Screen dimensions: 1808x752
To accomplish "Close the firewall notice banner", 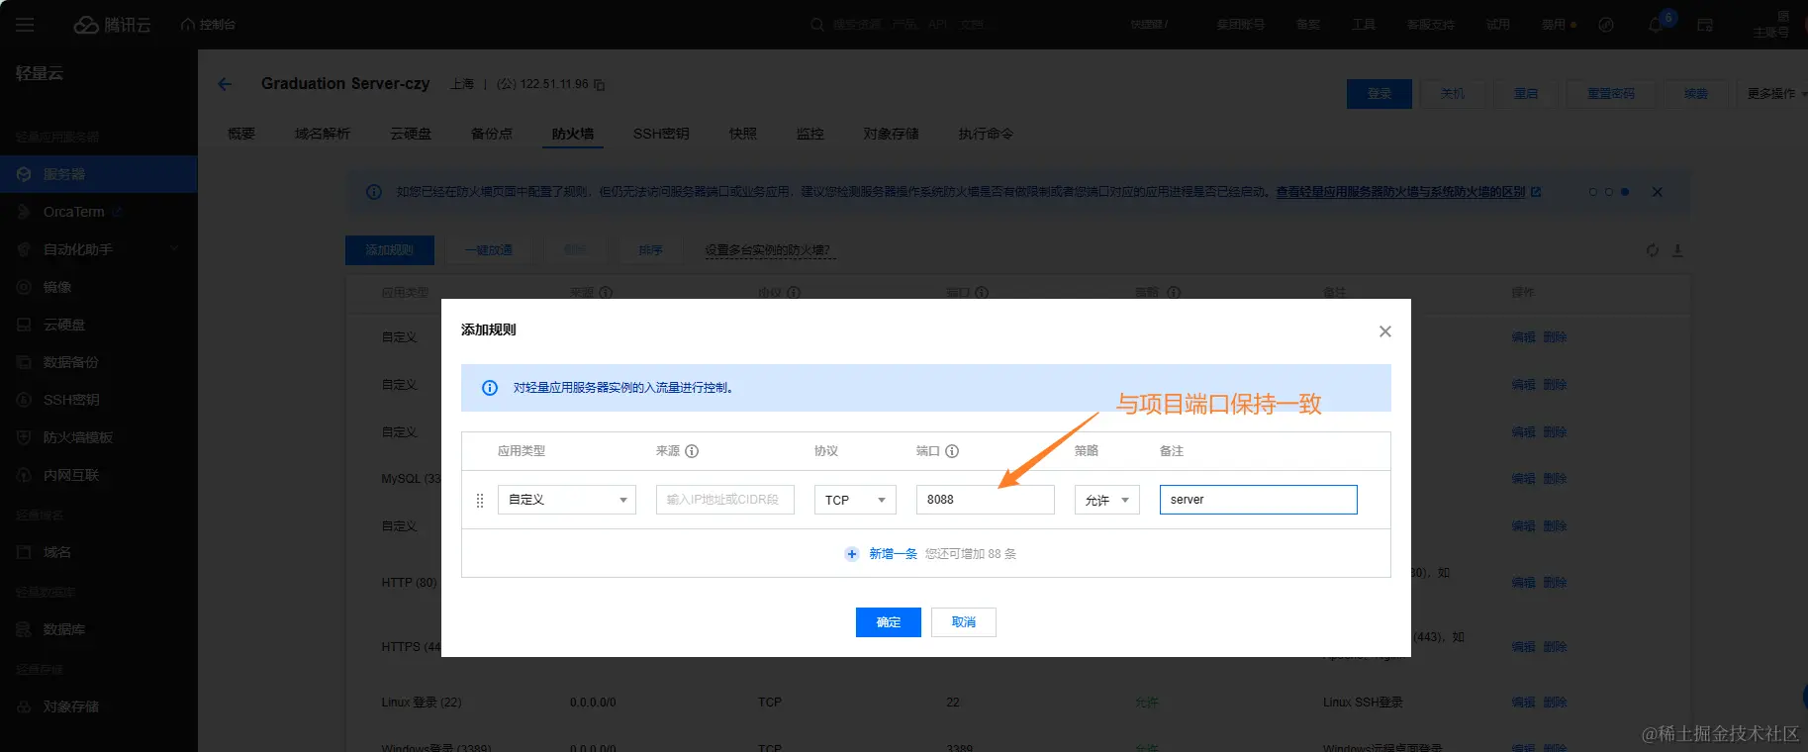I will click(x=1658, y=192).
